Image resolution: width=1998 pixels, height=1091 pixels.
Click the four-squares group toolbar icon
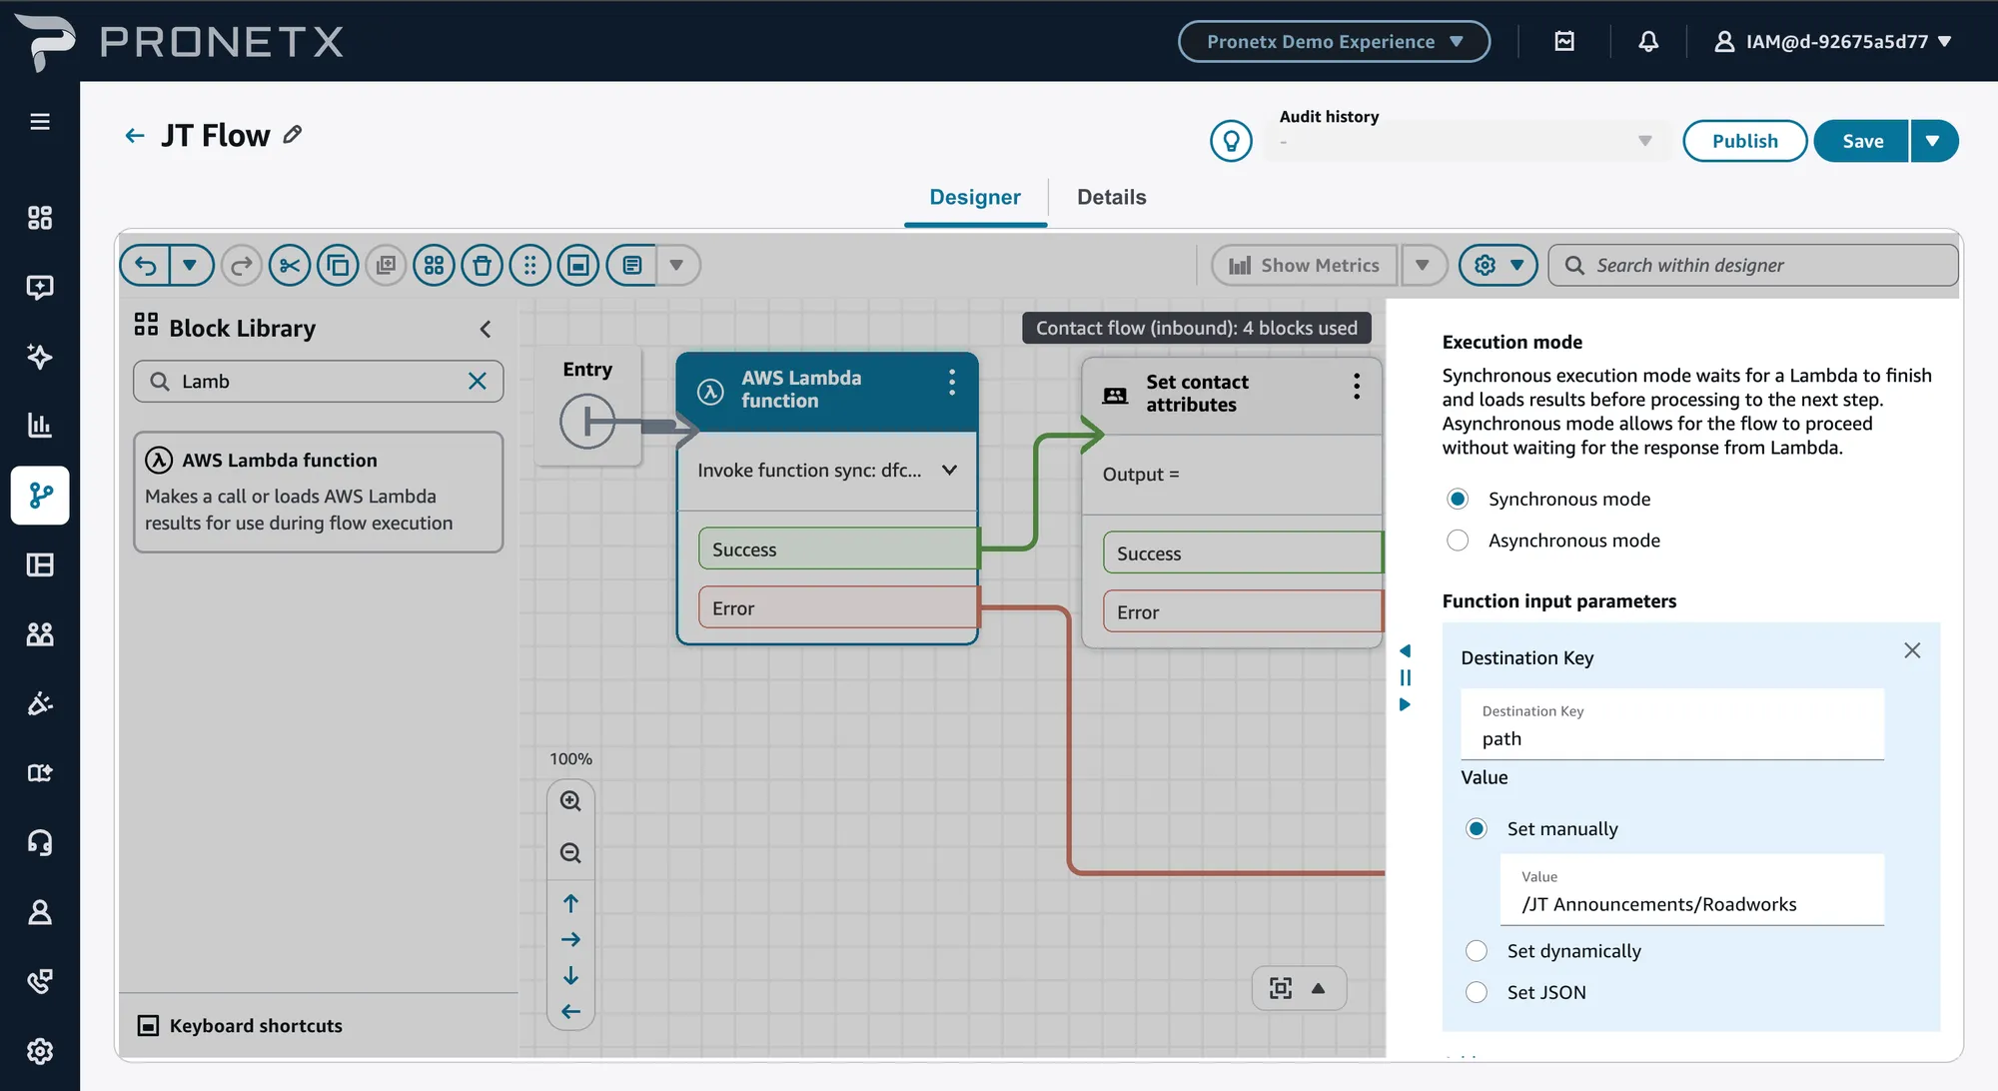(x=434, y=266)
